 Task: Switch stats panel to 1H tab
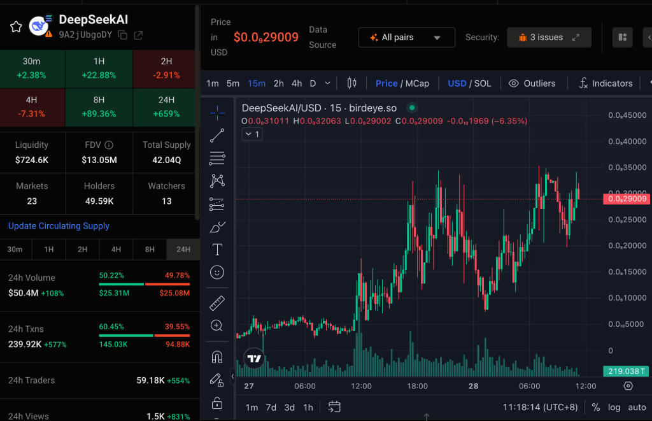click(x=49, y=249)
